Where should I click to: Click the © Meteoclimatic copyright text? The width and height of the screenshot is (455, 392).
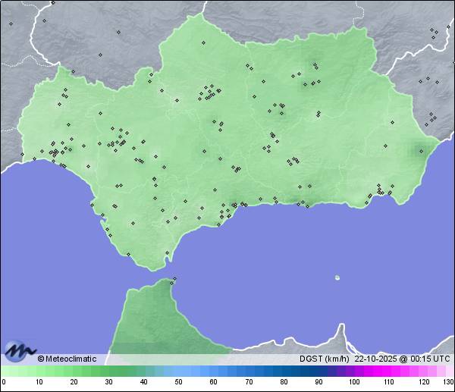click(x=67, y=359)
